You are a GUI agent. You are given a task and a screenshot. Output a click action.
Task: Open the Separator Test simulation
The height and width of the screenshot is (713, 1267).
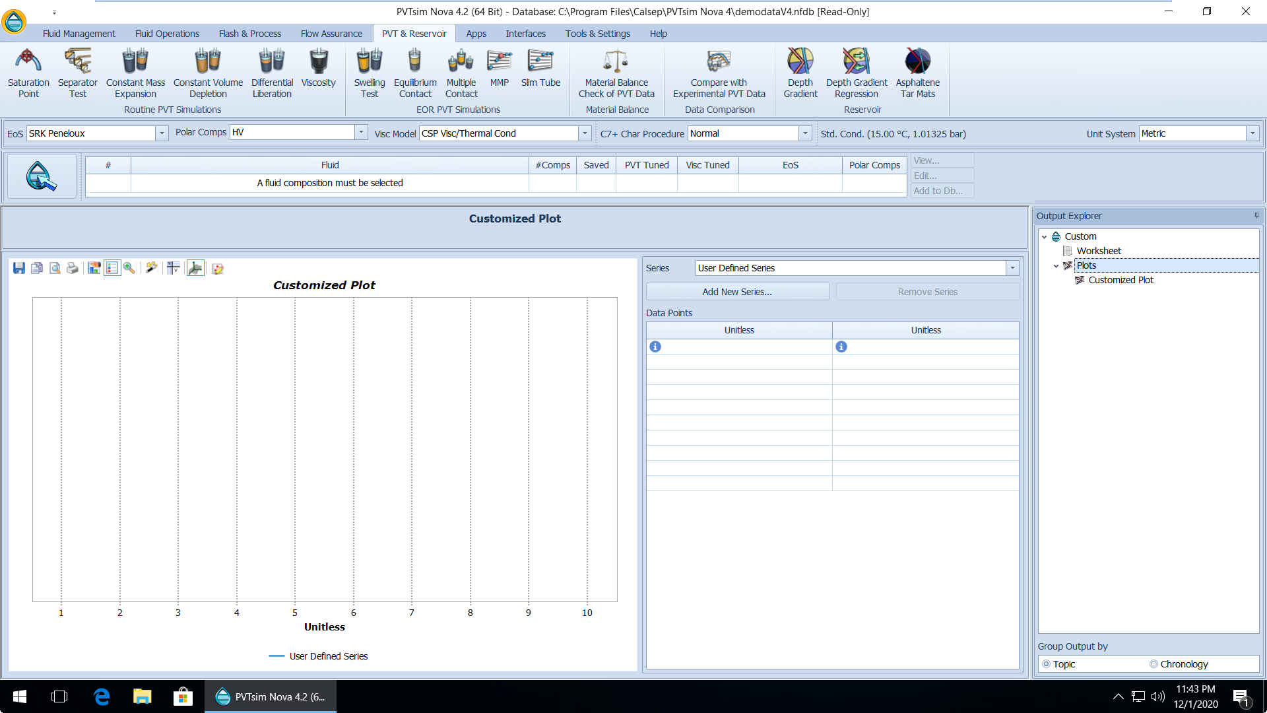tap(78, 73)
